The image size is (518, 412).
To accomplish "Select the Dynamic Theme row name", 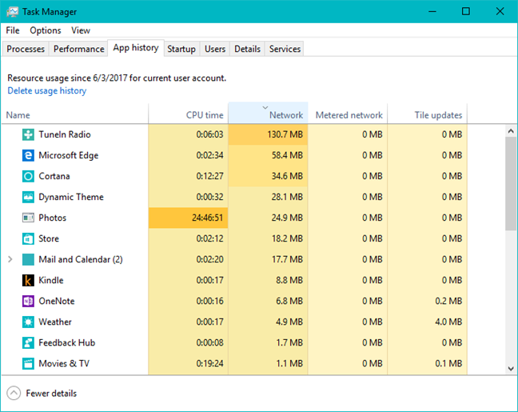I will 71,197.
